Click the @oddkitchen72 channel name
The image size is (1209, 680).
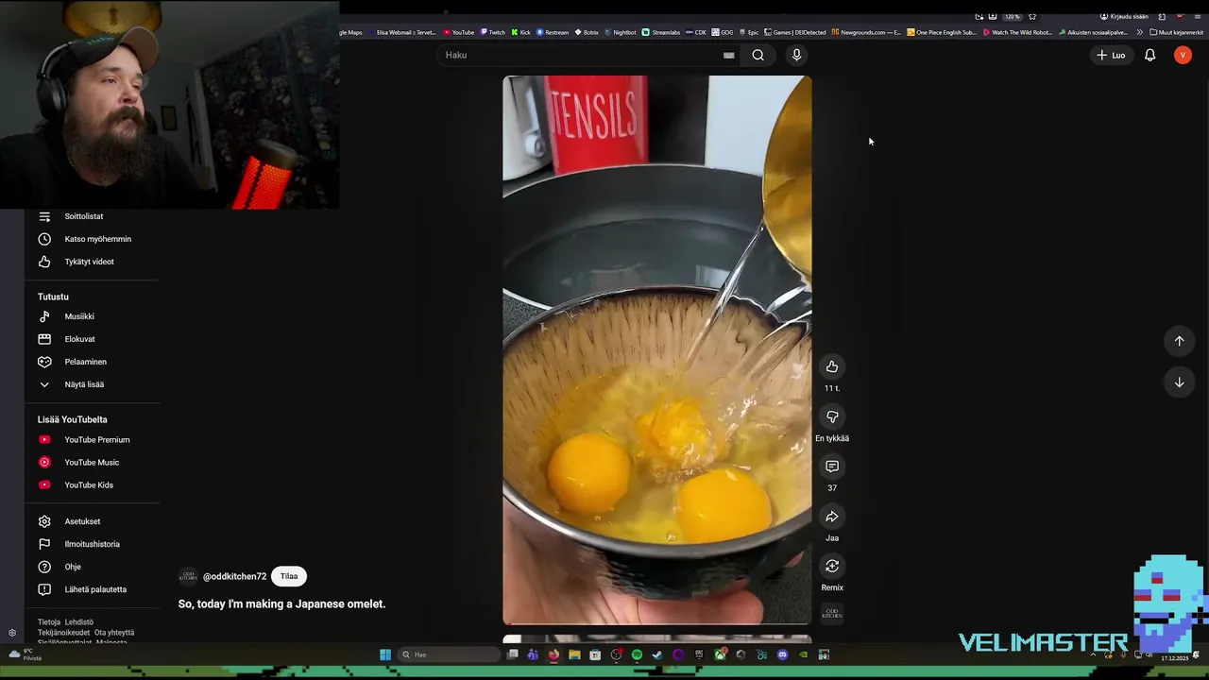pos(234,576)
